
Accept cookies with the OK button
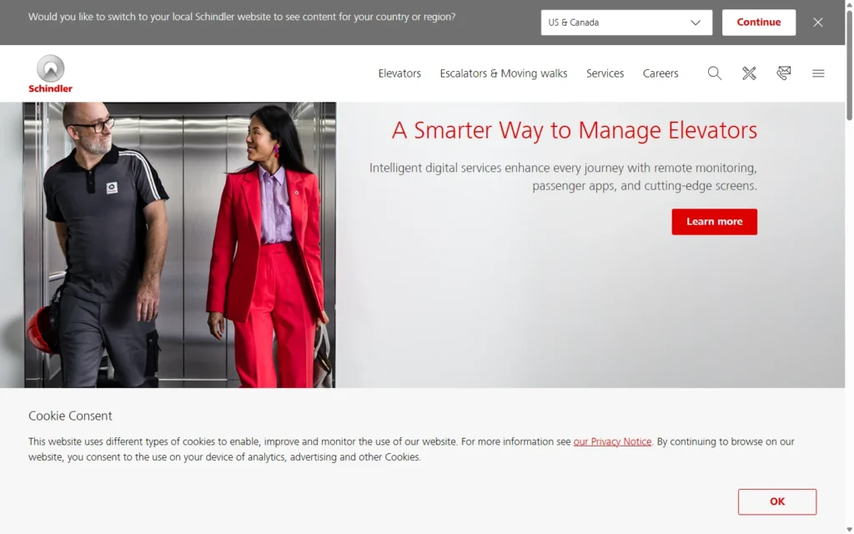pyautogui.click(x=777, y=501)
